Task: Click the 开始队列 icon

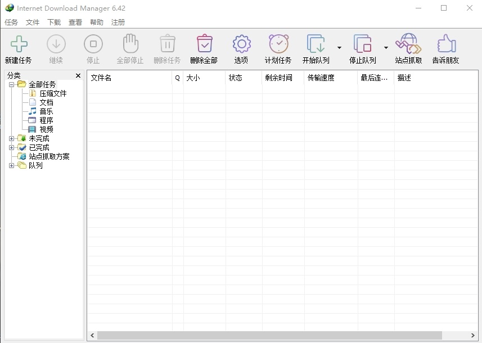Action: [316, 44]
